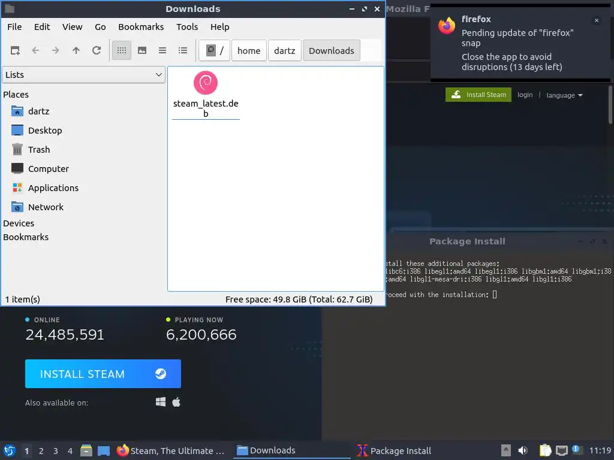Open Trash in the Places sidebar

point(39,150)
